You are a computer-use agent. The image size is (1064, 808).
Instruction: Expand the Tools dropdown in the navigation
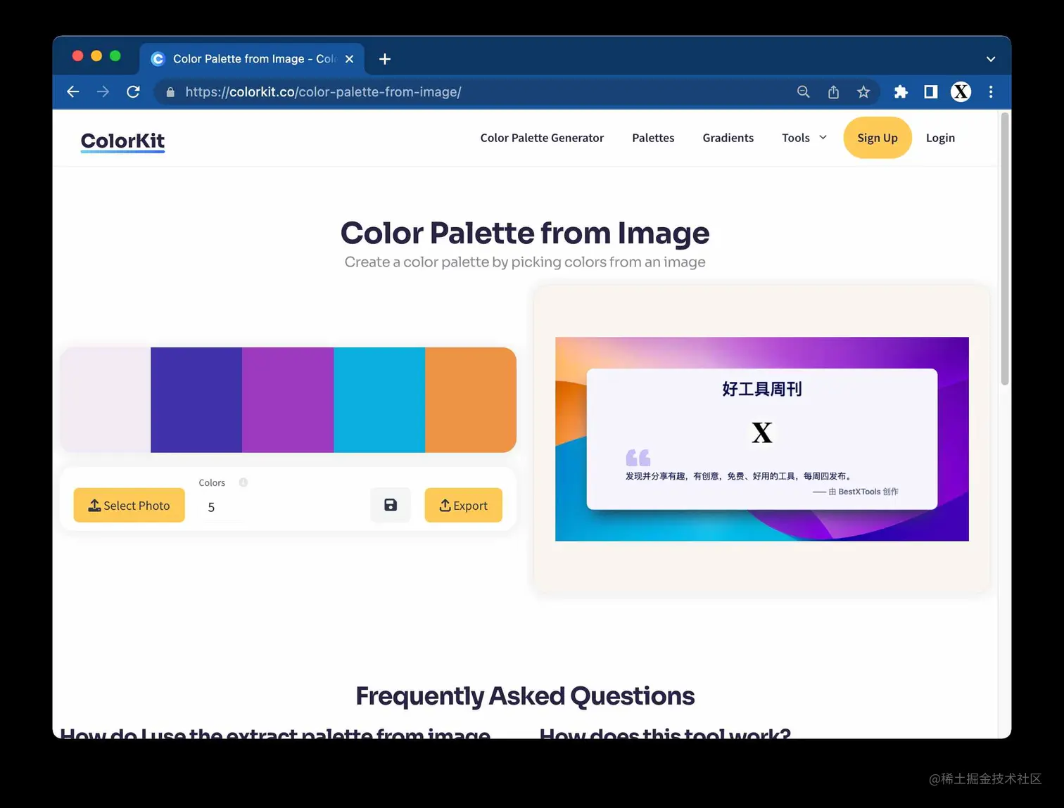tap(803, 138)
